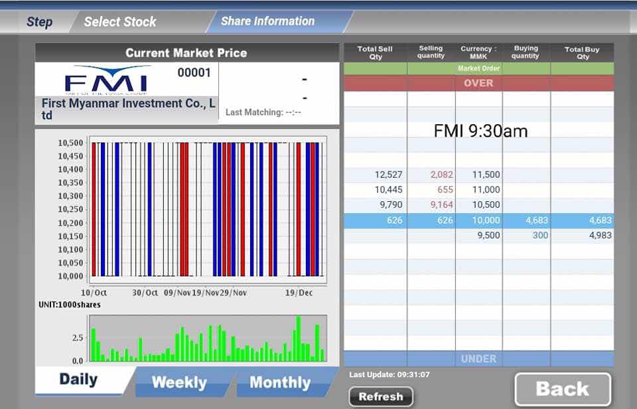Click the 10/Oct date axis label

[94, 293]
